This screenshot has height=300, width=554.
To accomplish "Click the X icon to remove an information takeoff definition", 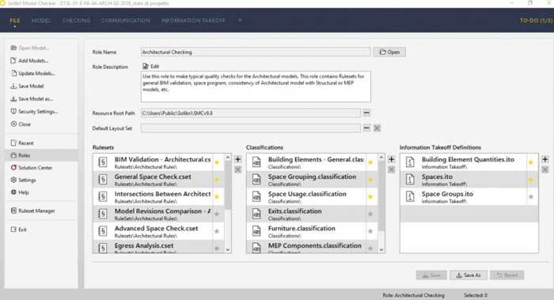I will [x=545, y=169].
